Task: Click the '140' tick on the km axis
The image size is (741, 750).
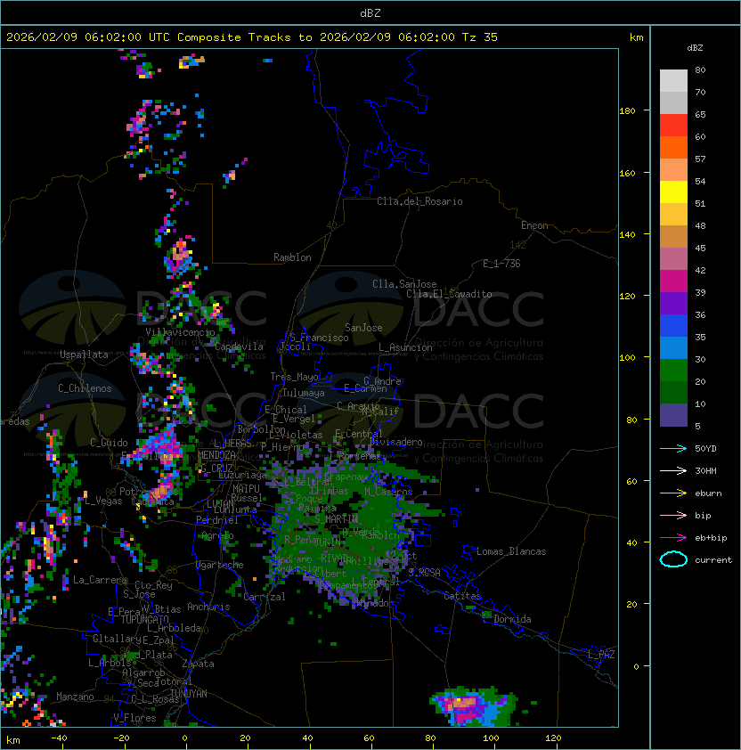Action: 627,235
